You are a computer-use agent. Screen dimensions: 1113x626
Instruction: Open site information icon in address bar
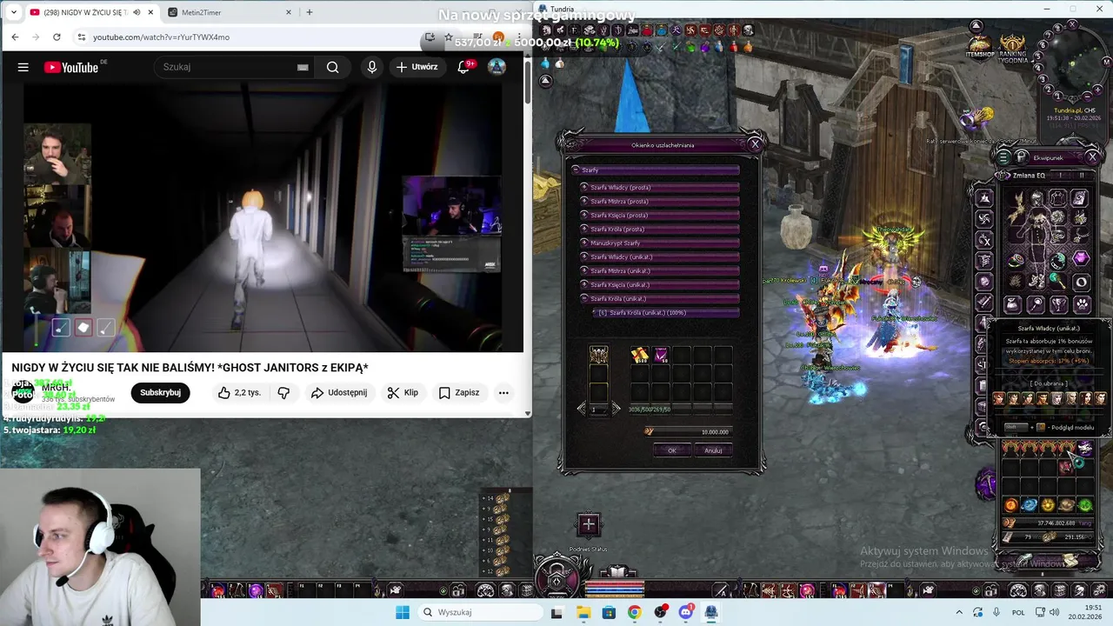[x=81, y=37]
